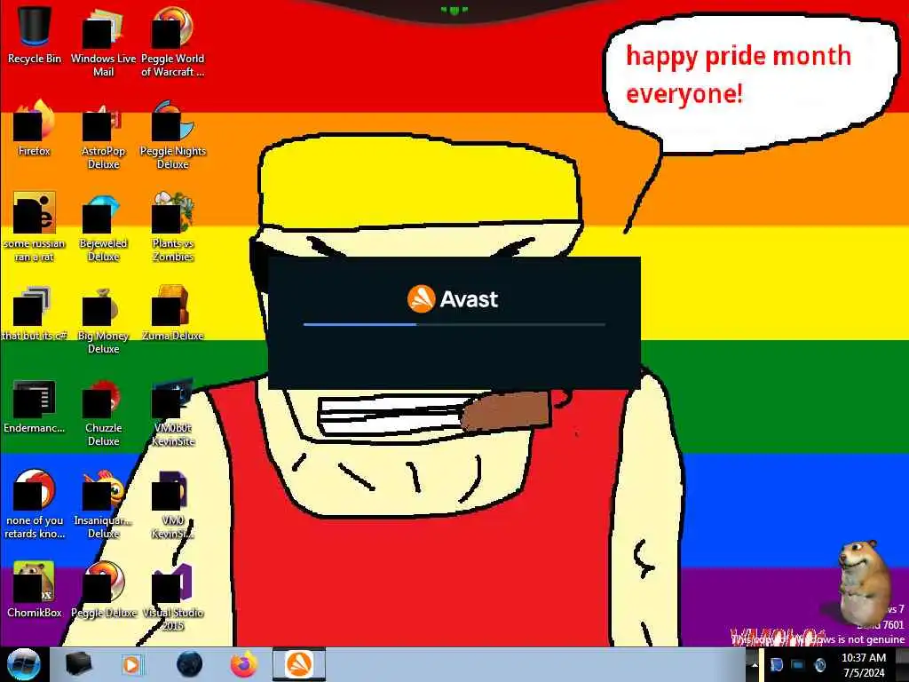The width and height of the screenshot is (909, 682).
Task: Select 'that but its c#' icon
Action: (x=35, y=313)
